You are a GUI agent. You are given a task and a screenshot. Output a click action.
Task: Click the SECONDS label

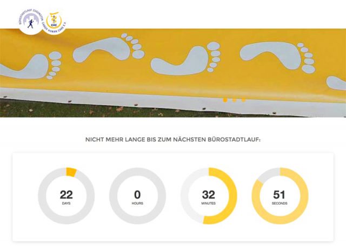(280, 203)
